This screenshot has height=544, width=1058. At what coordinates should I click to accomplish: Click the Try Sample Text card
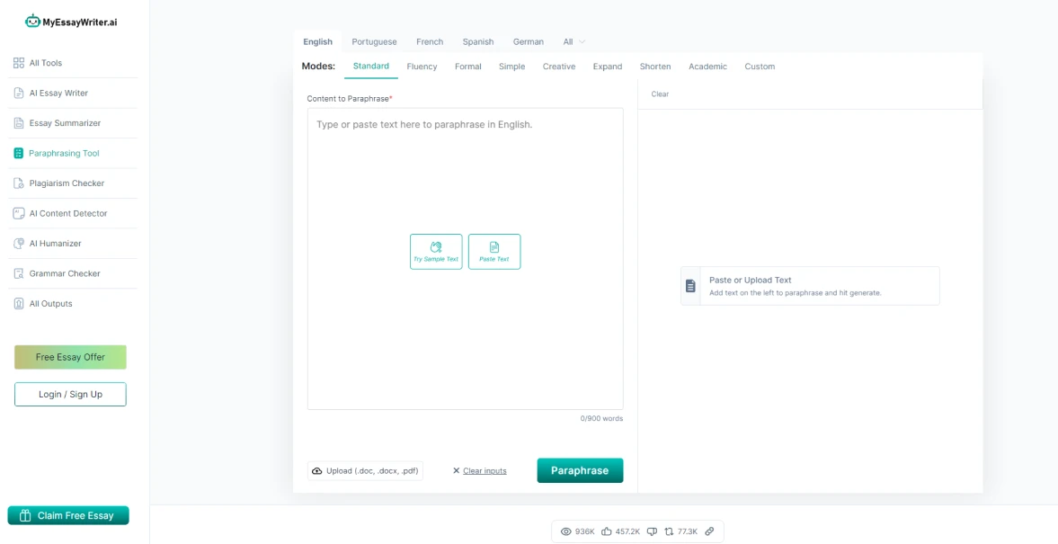[436, 252]
